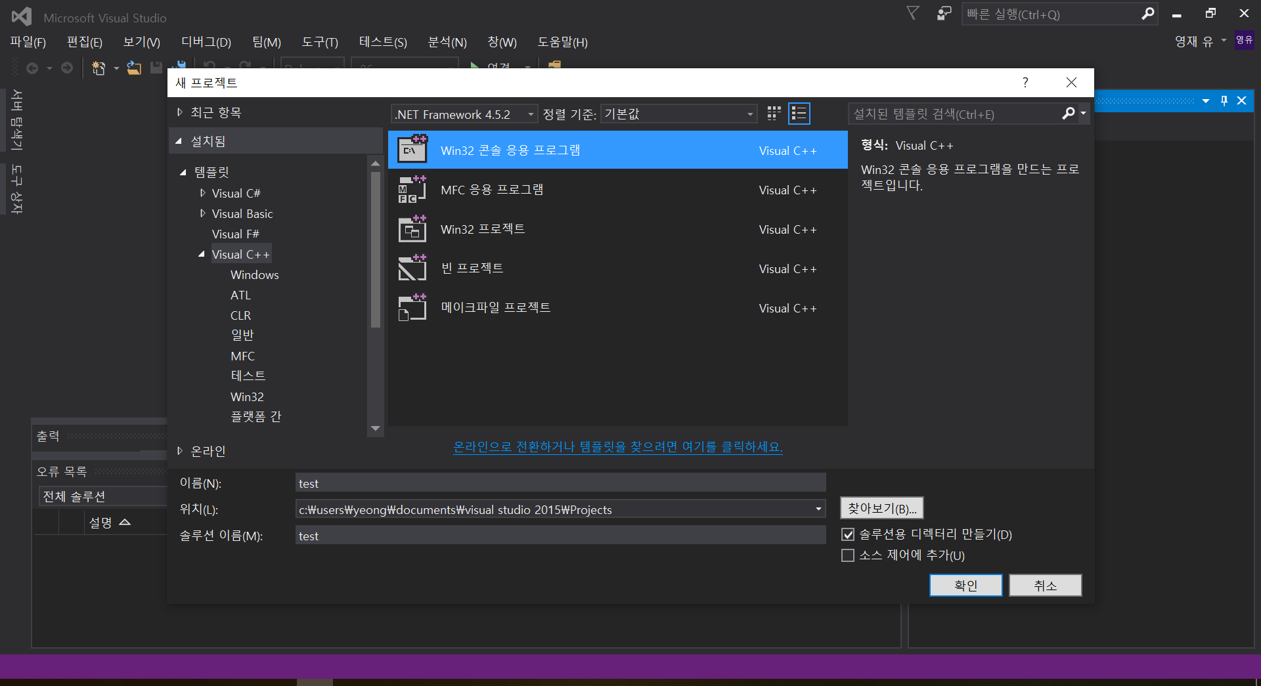1261x686 pixels.
Task: Click the notifications flag icon
Action: [x=913, y=13]
